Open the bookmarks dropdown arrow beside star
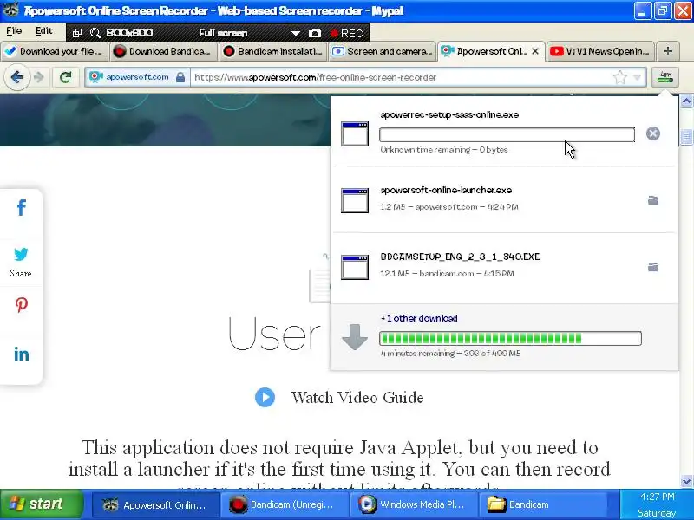Image resolution: width=694 pixels, height=520 pixels. 638,77
